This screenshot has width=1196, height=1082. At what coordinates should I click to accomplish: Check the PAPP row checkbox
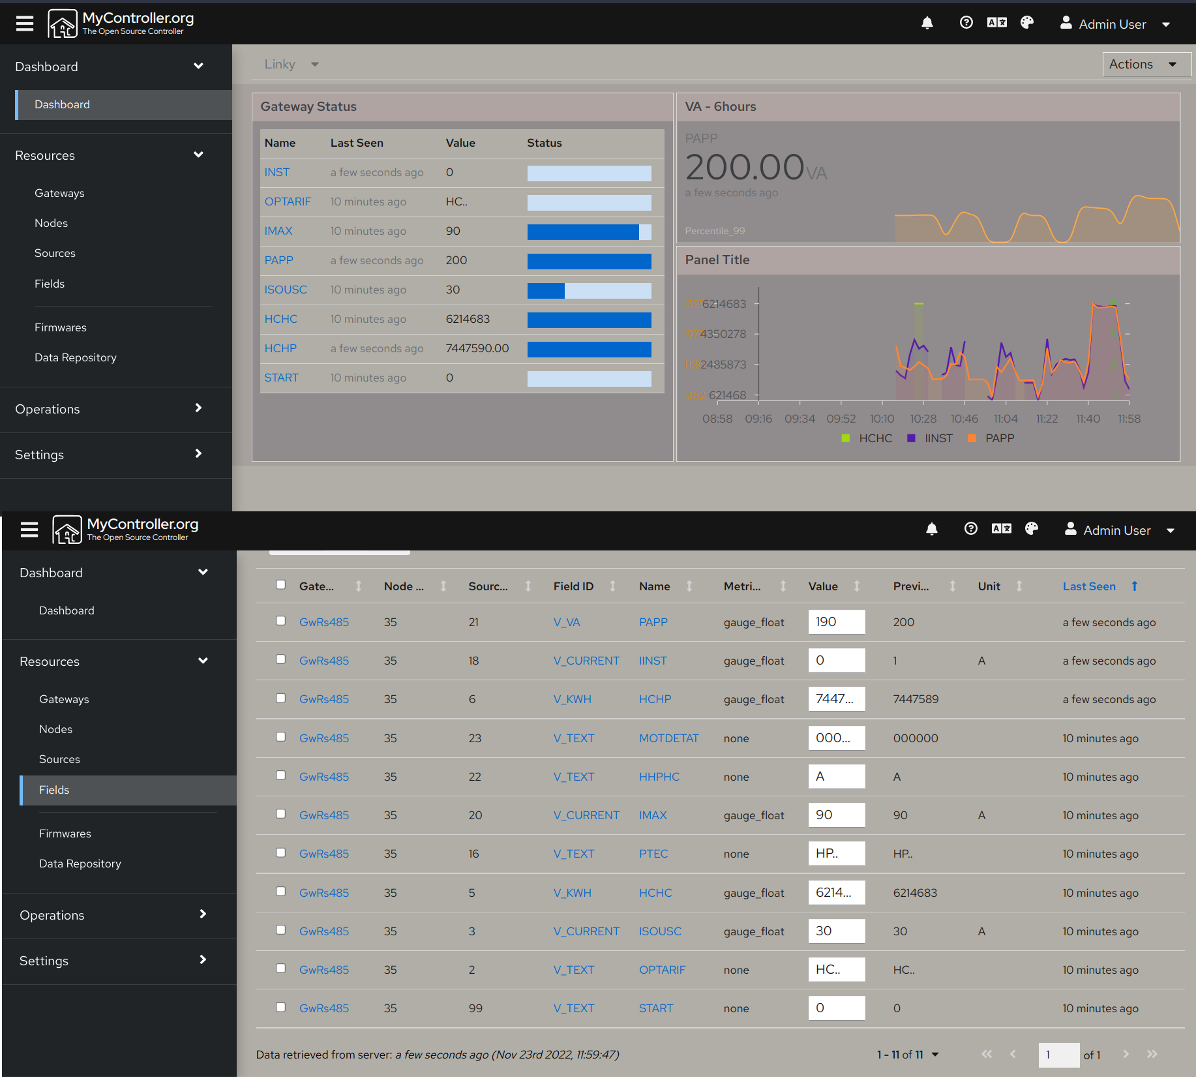[x=280, y=621]
